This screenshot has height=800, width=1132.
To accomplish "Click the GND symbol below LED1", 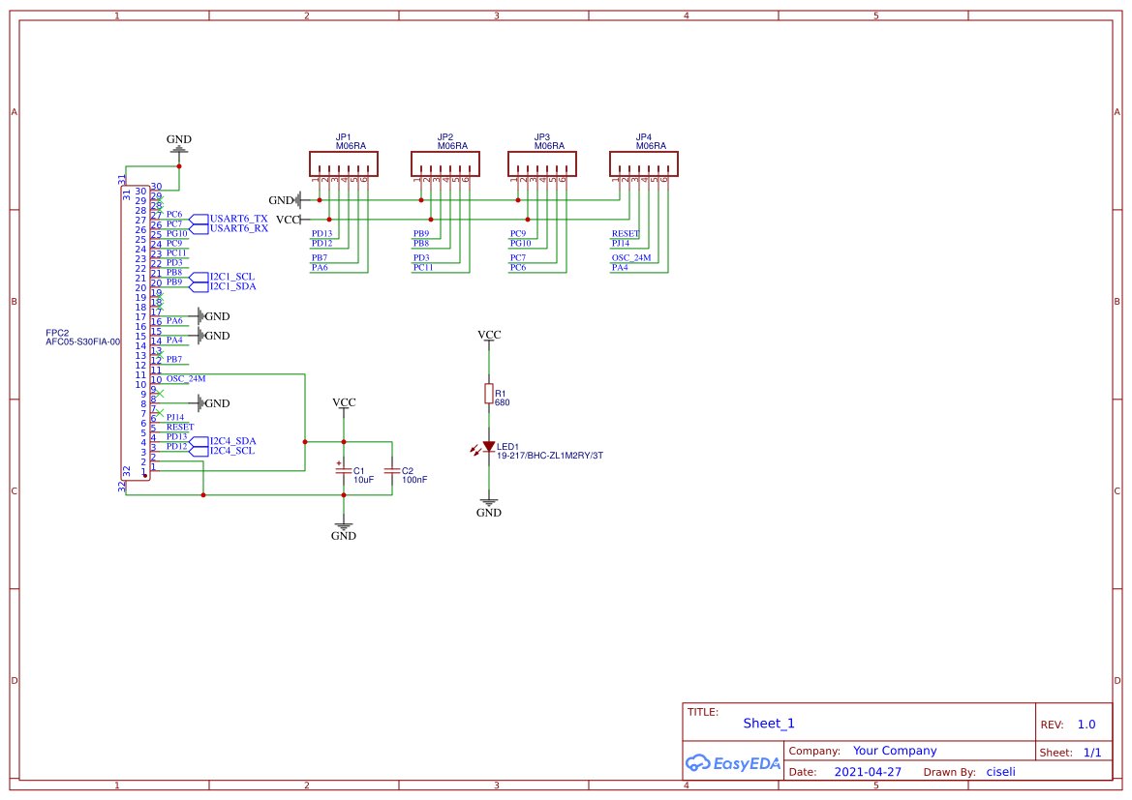I will coord(489,501).
